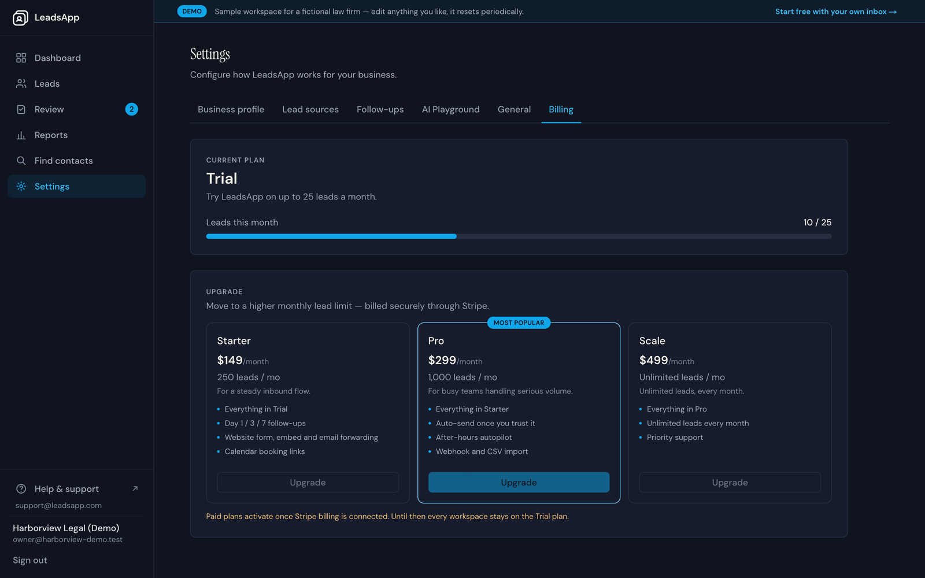The image size is (925, 578).
Task: Open the Review section
Action: [x=76, y=109]
